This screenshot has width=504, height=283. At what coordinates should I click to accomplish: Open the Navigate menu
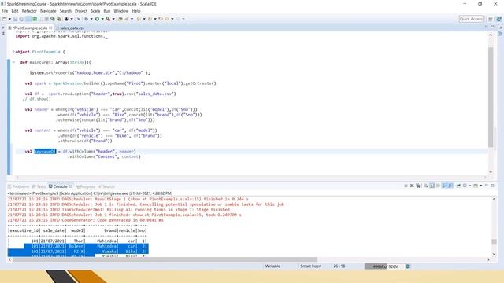coord(48,11)
